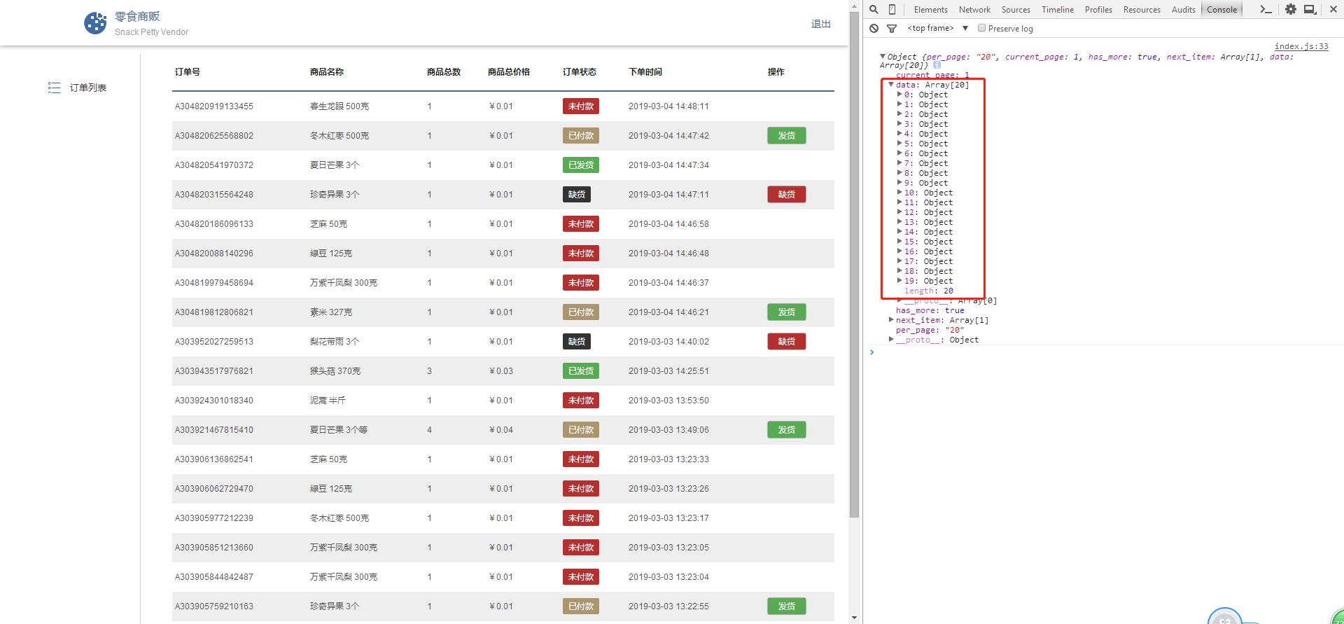Switch to the Sources tab
The height and width of the screenshot is (624, 1344).
coord(1016,10)
